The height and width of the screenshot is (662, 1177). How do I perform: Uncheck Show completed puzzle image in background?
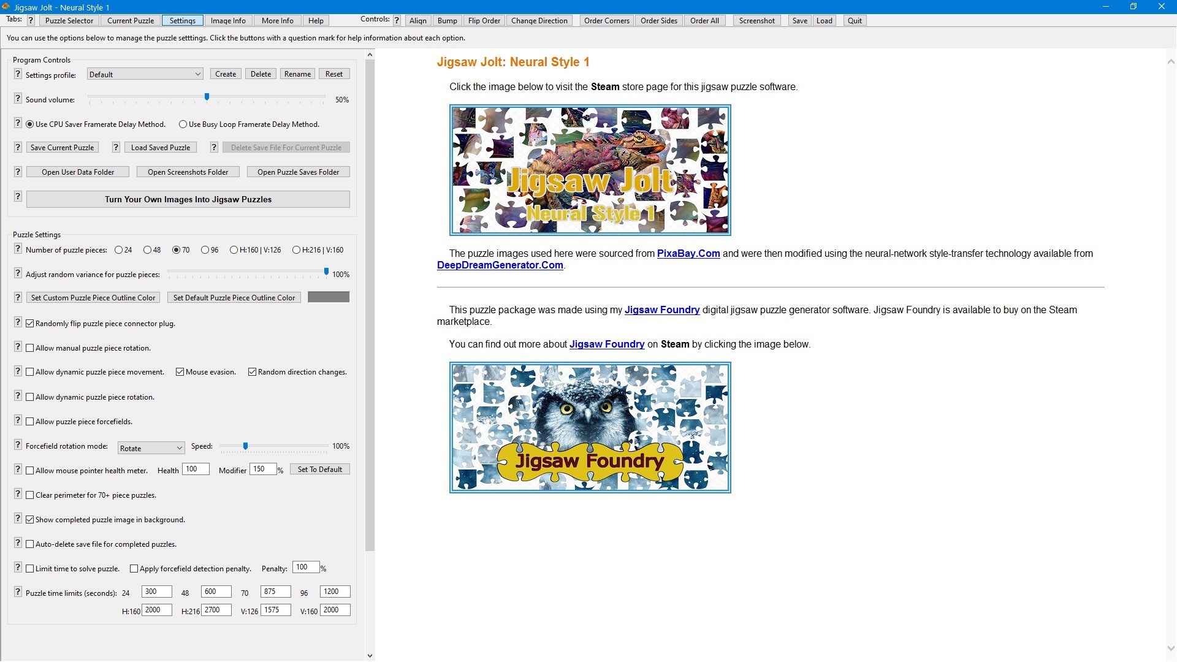point(30,520)
